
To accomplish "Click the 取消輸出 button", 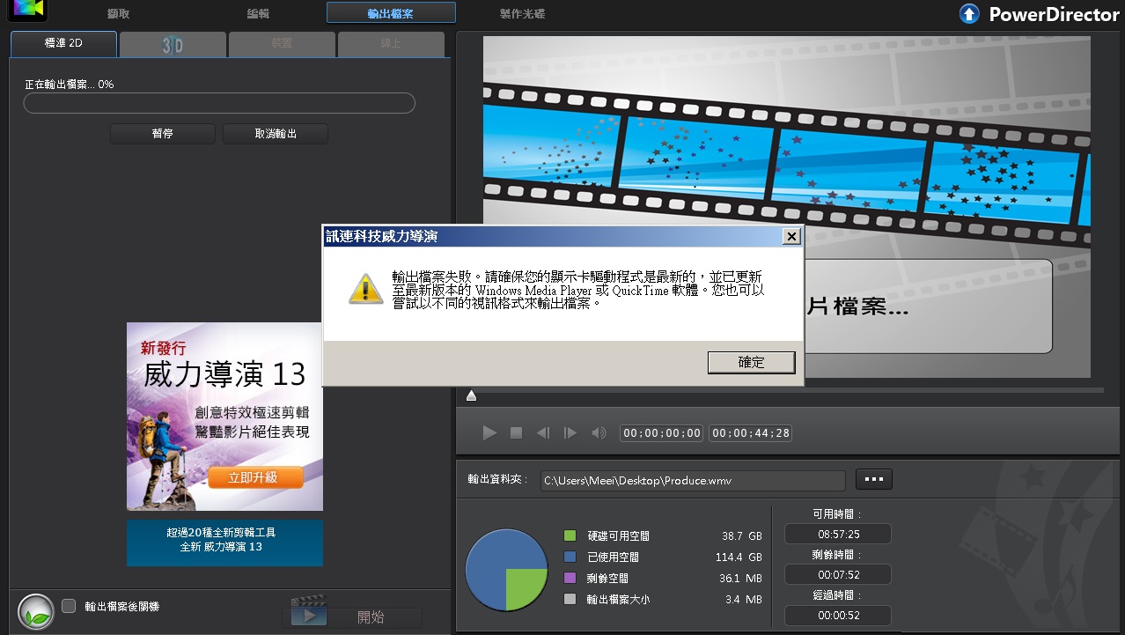I will pyautogui.click(x=276, y=134).
